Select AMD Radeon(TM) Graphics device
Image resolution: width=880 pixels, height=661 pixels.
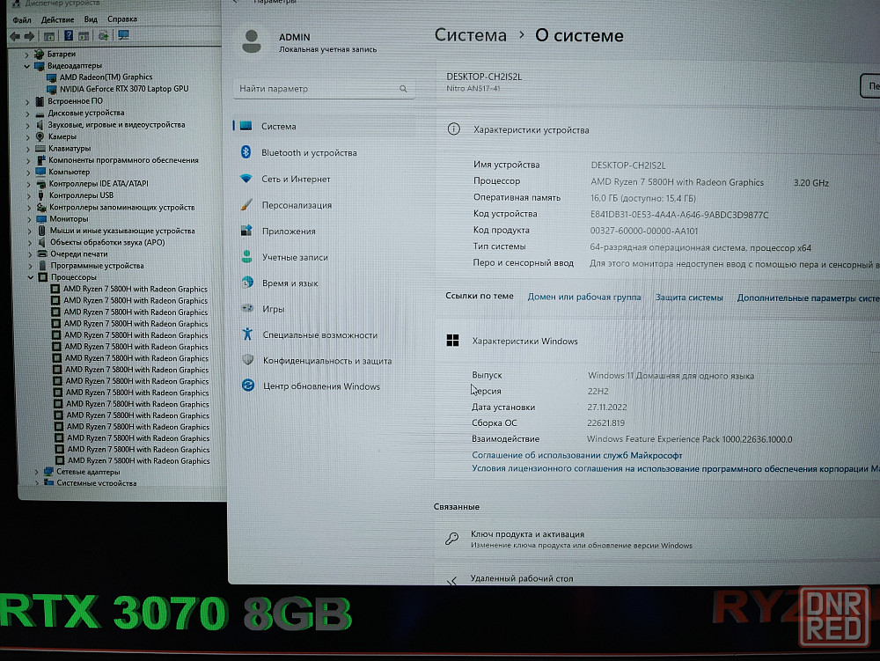106,77
